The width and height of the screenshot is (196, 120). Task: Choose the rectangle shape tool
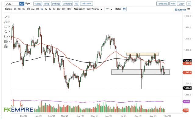[x=6, y=27]
